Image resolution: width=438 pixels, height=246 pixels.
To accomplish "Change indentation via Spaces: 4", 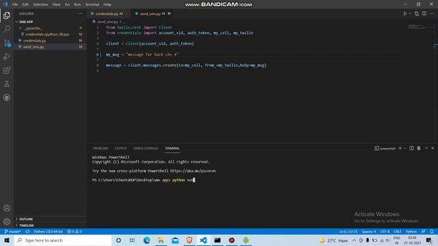I will [x=369, y=232].
